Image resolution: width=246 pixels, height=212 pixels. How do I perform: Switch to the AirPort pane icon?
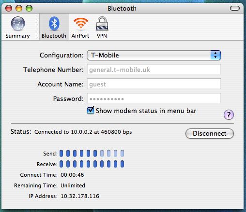[80, 24]
